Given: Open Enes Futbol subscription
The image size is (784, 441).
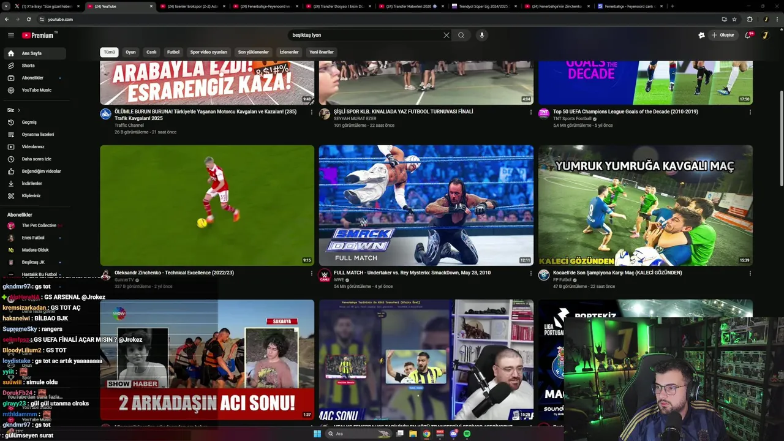Looking at the screenshot, I should pos(35,238).
